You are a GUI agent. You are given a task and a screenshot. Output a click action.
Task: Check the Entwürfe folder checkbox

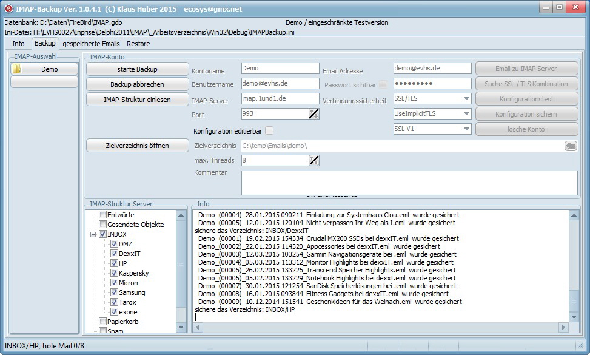[x=102, y=215]
